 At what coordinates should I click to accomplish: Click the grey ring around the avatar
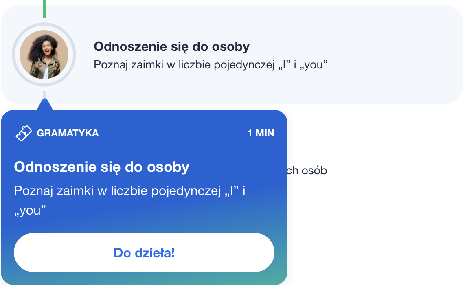(x=44, y=25)
